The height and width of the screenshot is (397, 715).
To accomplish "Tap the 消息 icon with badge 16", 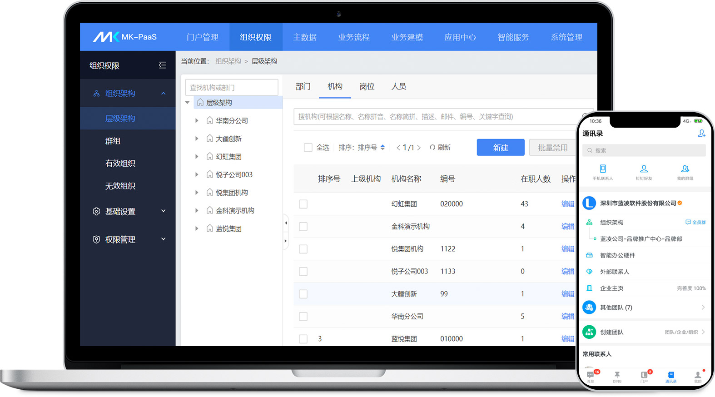I will (590, 375).
